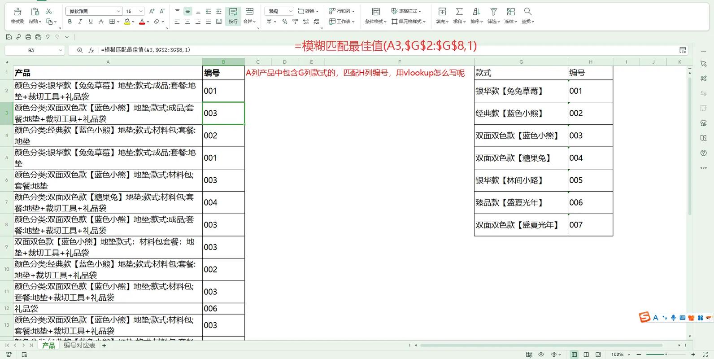Open number format dropdown 常规

click(x=279, y=11)
